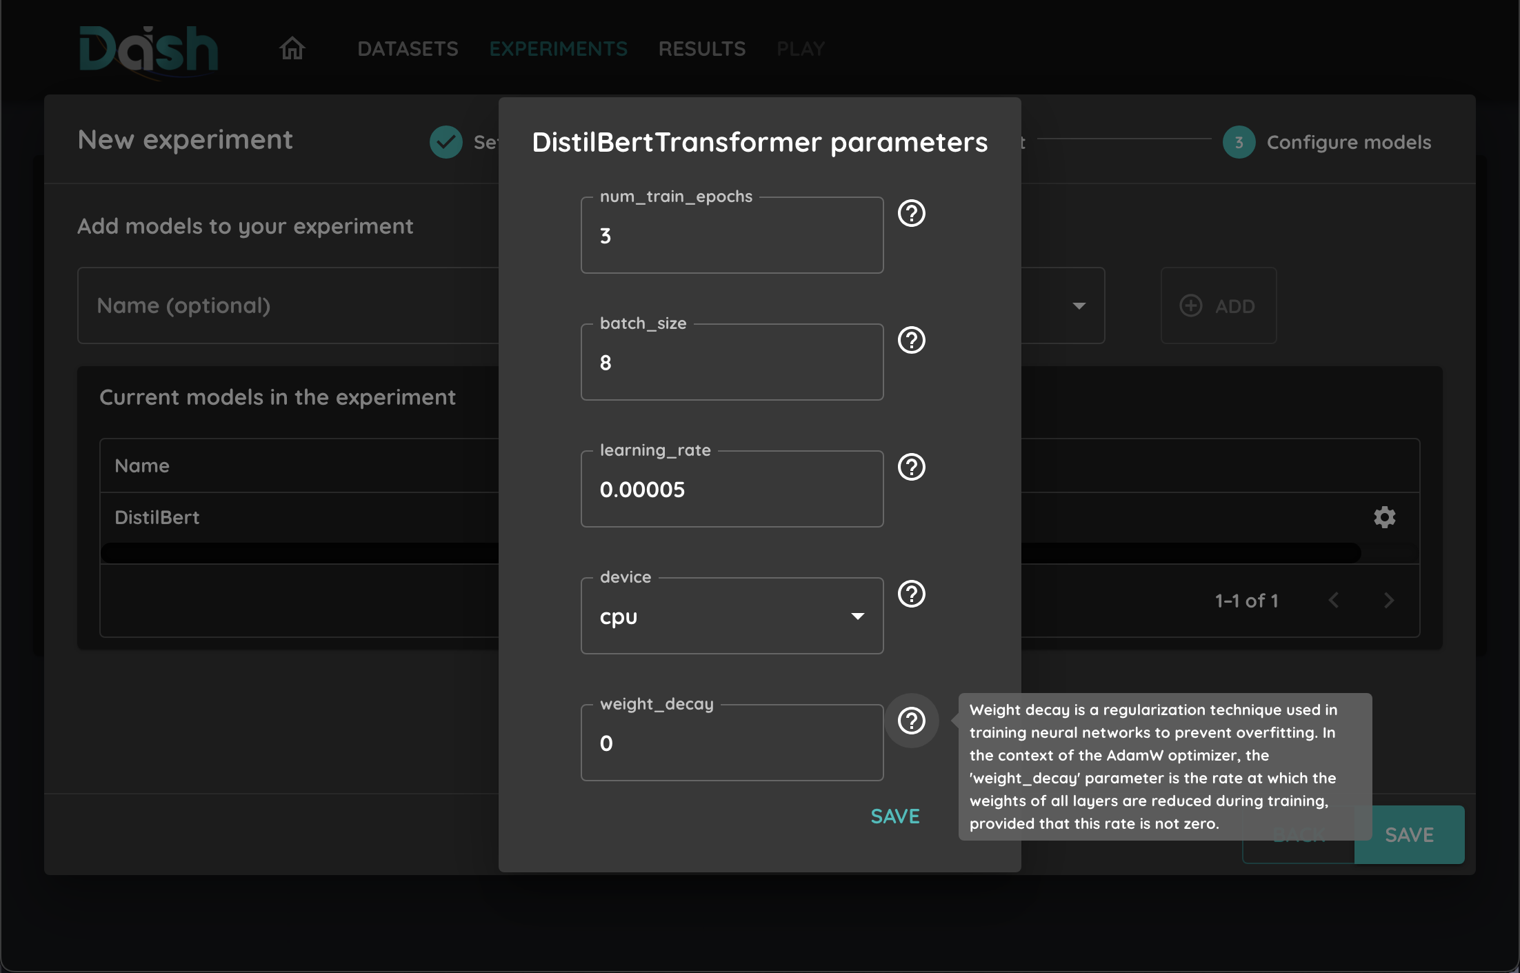The width and height of the screenshot is (1520, 973).
Task: Click weight_decay help question icon
Action: pyautogui.click(x=911, y=721)
